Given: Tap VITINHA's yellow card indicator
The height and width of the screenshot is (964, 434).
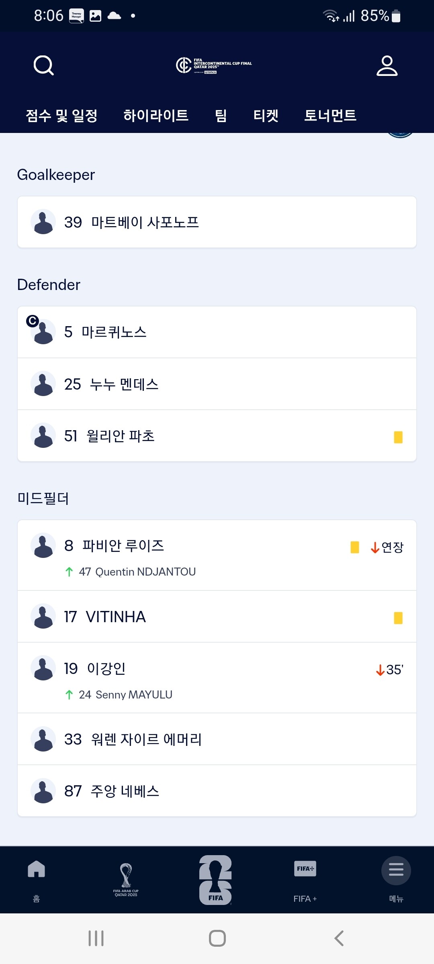Looking at the screenshot, I should coord(398,618).
